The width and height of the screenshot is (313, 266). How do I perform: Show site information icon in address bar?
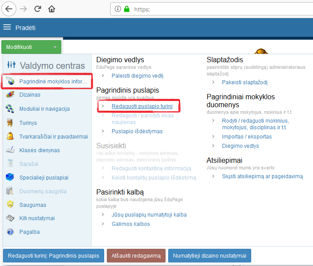click(118, 9)
